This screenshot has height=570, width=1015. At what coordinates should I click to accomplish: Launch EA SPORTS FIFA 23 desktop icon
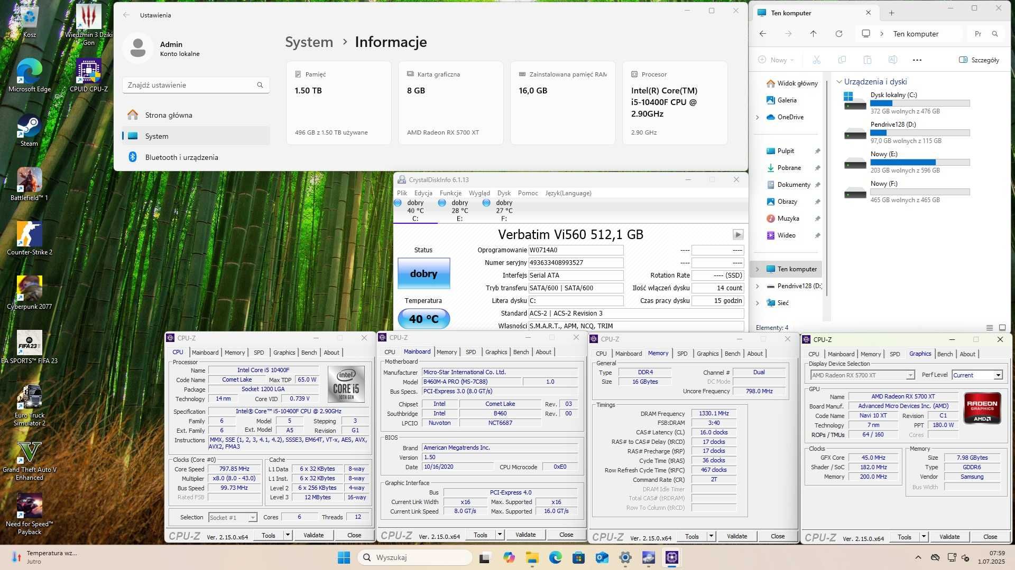pos(29,347)
